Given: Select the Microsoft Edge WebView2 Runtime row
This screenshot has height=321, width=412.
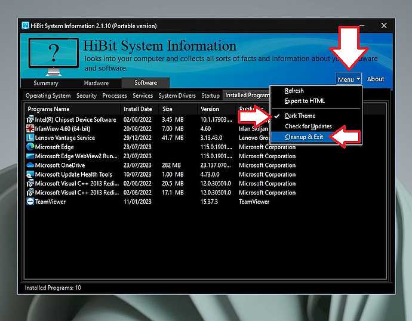Looking at the screenshot, I should [x=75, y=156].
